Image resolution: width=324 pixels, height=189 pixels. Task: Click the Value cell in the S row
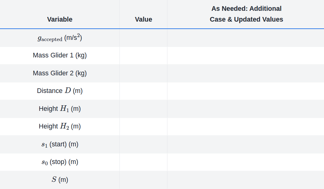[x=143, y=179]
